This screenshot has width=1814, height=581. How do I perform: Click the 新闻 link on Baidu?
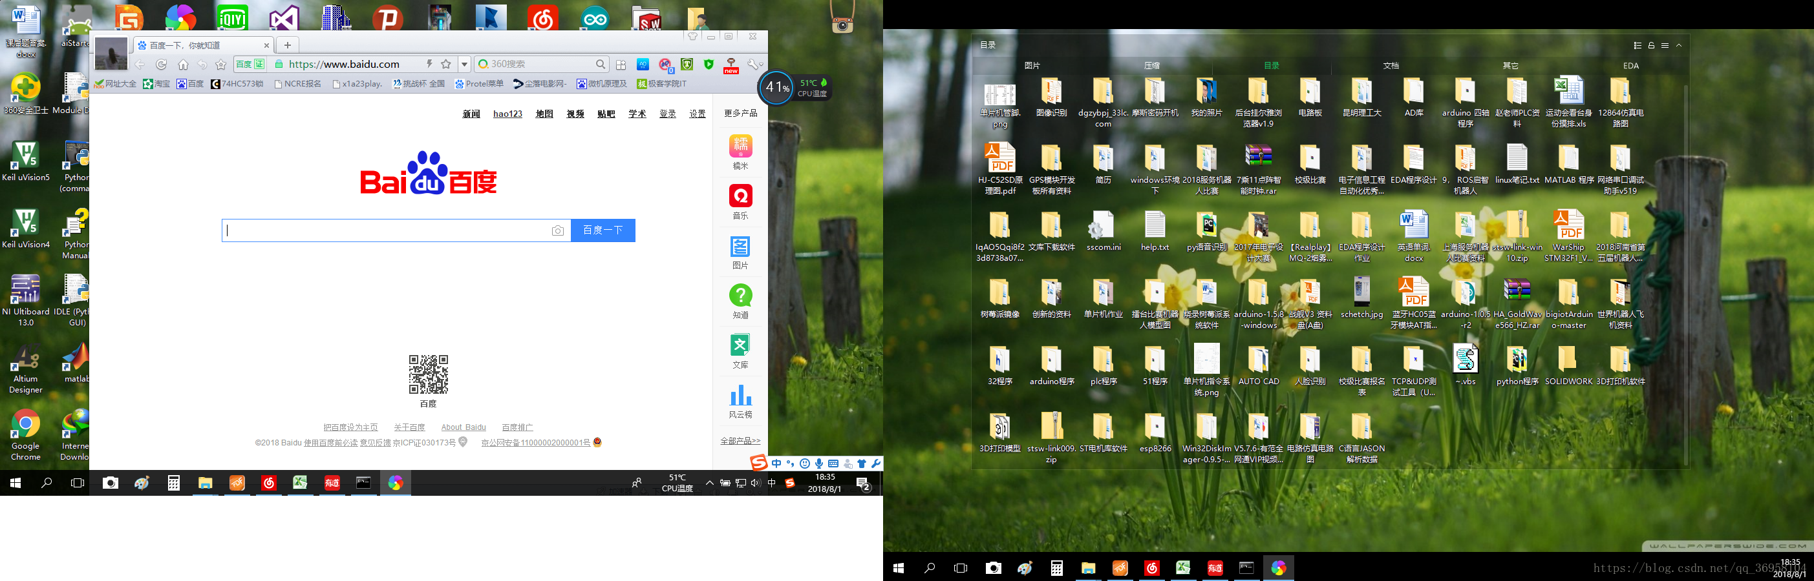[x=471, y=114]
